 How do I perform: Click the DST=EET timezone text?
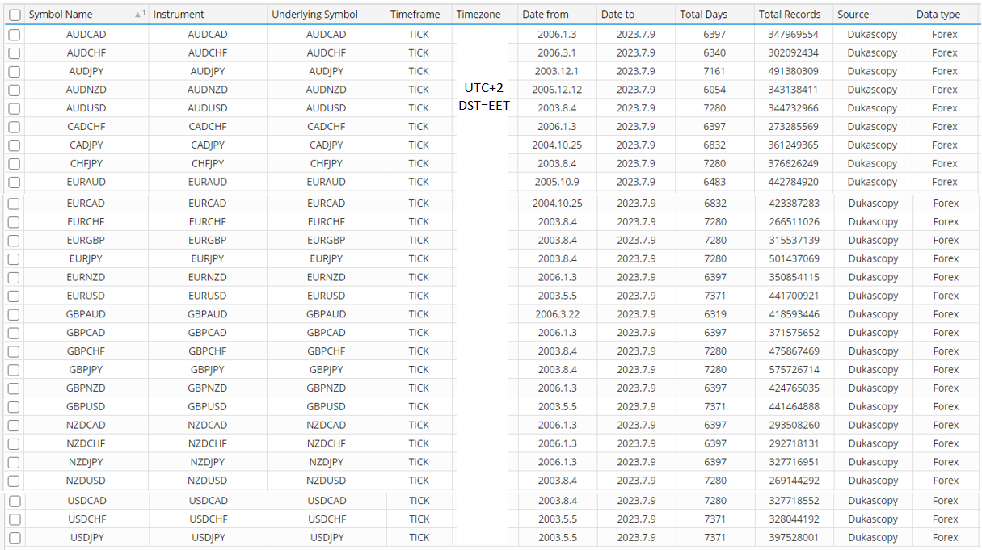484,105
